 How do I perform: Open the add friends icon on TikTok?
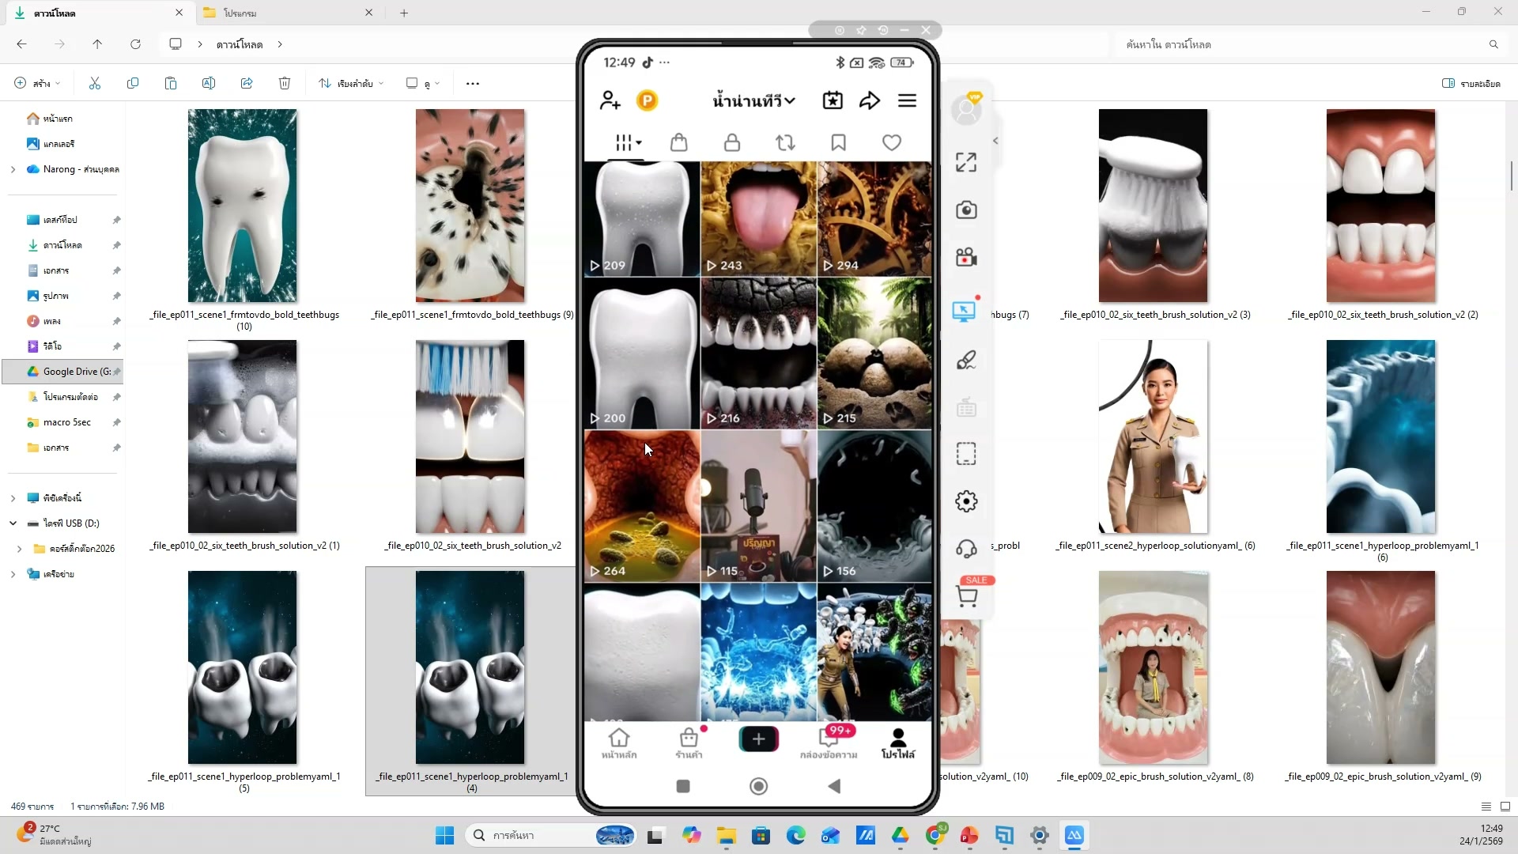(609, 100)
